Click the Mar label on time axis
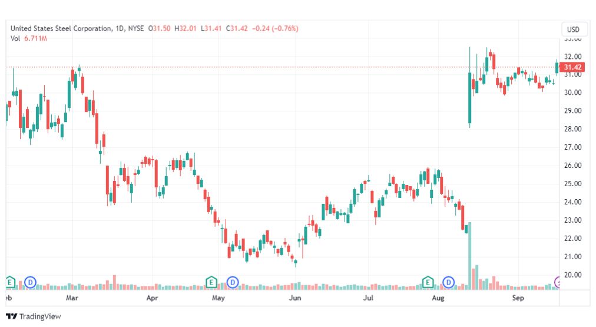 coord(72,298)
